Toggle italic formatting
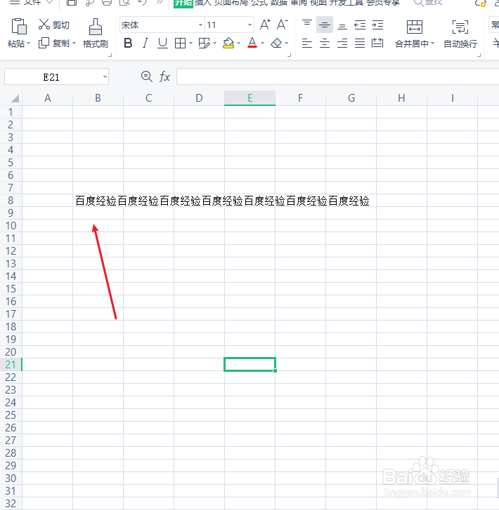This screenshot has width=499, height=510. tap(145, 43)
